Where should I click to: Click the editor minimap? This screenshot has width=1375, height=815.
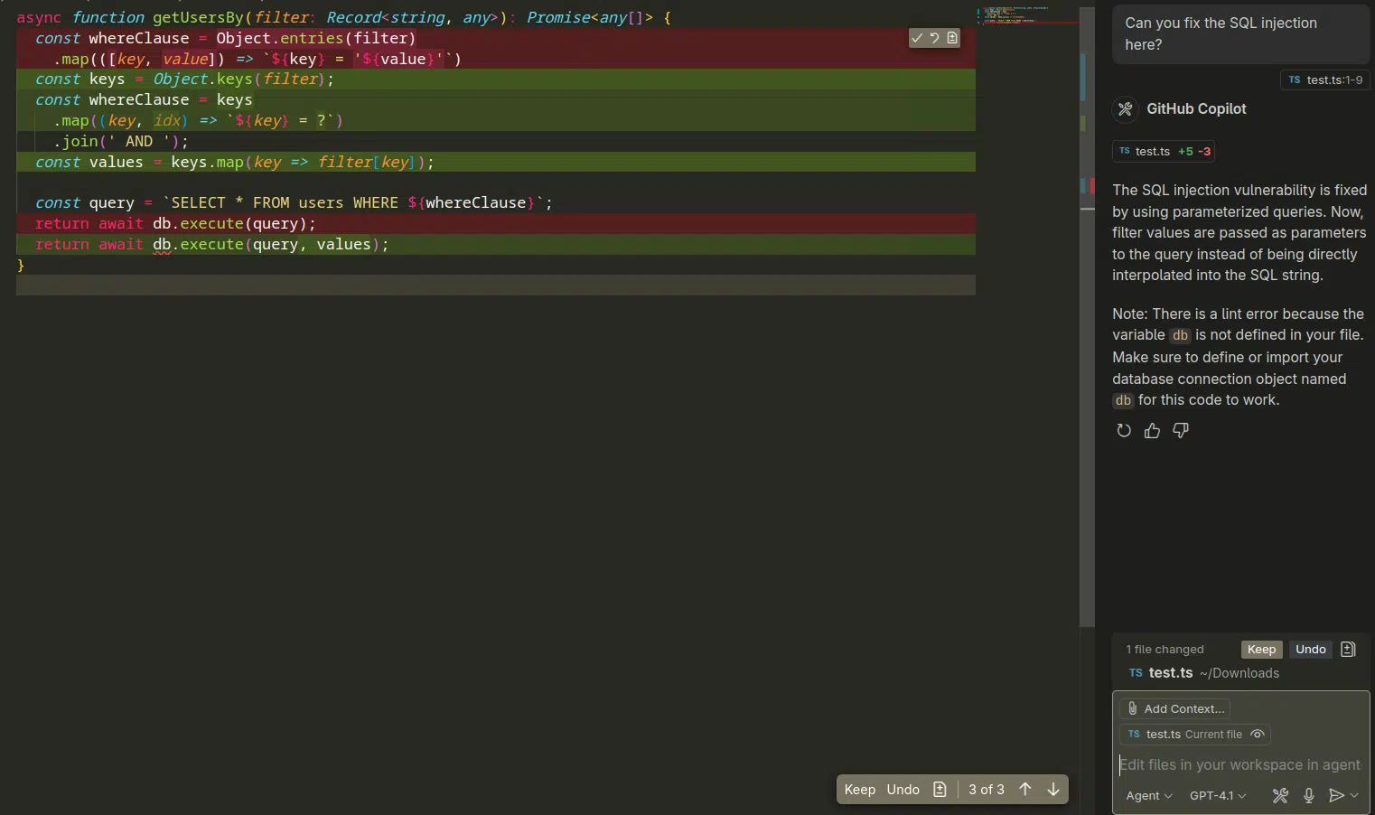pyautogui.click(x=1028, y=16)
